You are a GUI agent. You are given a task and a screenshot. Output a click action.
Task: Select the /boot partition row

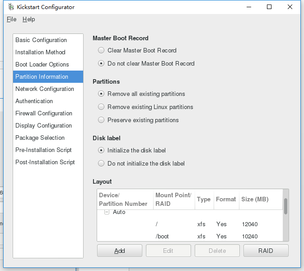point(190,236)
